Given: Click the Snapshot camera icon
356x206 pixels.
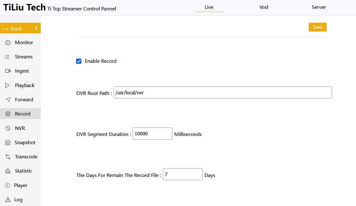Looking at the screenshot, I should [x=8, y=142].
